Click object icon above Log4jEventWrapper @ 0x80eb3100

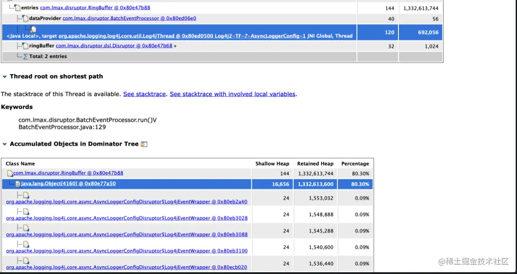26,244
